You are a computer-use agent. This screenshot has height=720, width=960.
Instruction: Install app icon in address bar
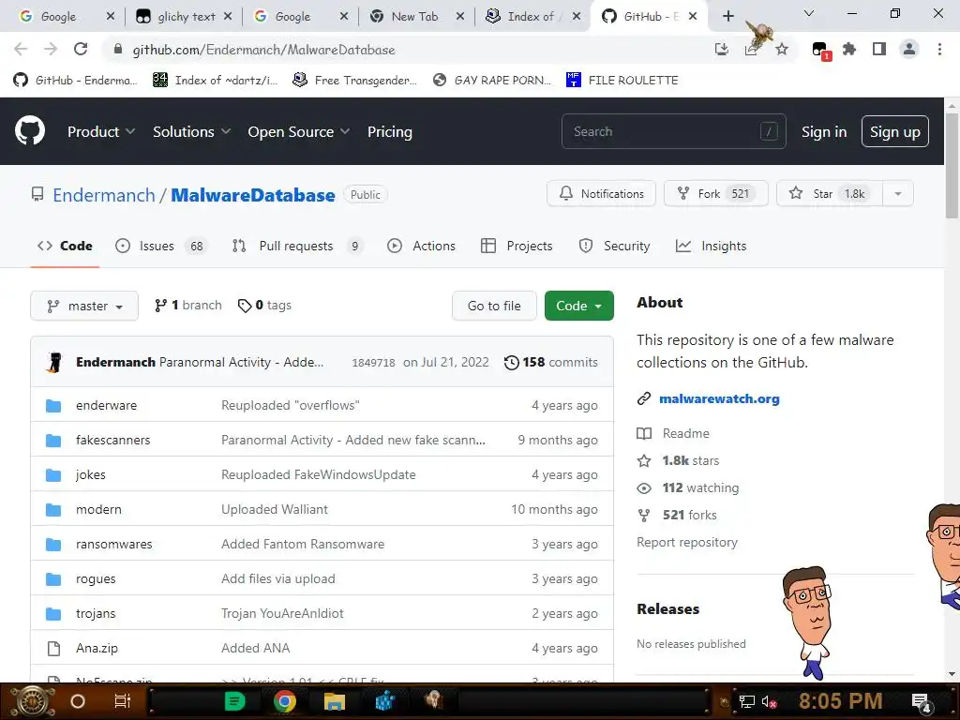coord(722,50)
